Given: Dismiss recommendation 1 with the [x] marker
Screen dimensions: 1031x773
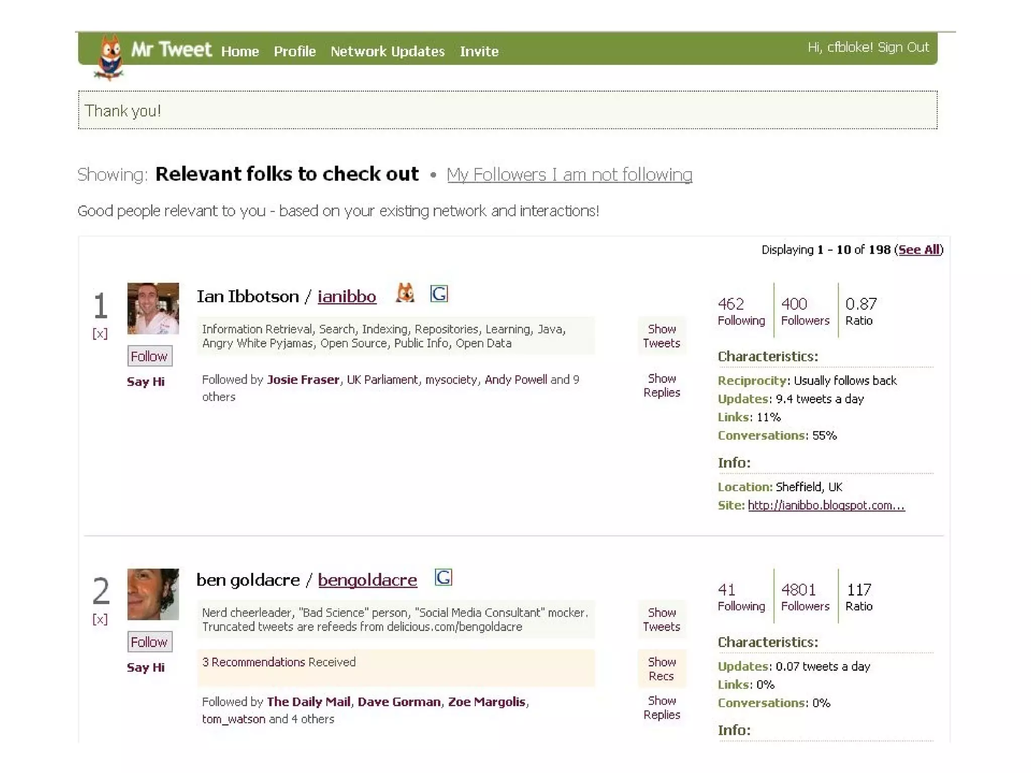Looking at the screenshot, I should tap(100, 334).
